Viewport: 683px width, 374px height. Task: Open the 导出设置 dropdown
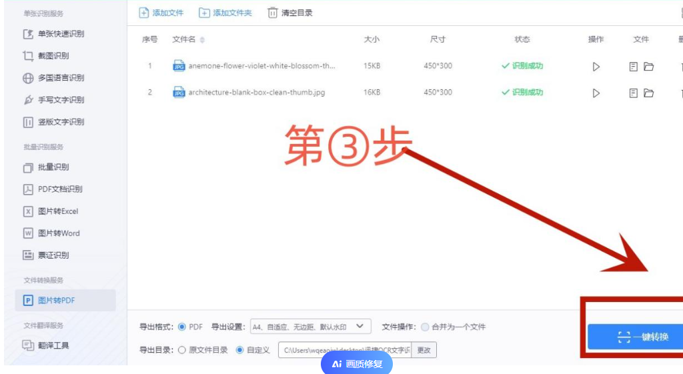pos(311,327)
